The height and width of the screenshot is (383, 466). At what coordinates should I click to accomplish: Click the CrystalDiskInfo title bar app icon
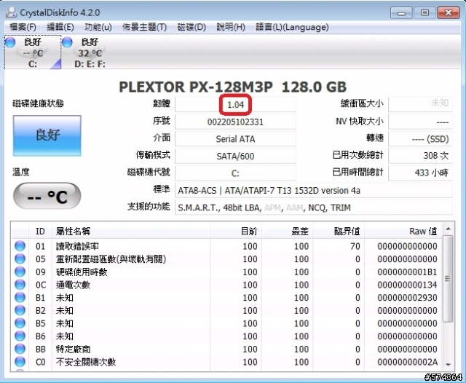[12, 12]
